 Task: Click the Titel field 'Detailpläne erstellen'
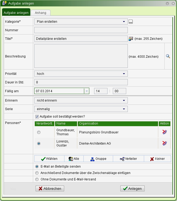tap(81, 38)
